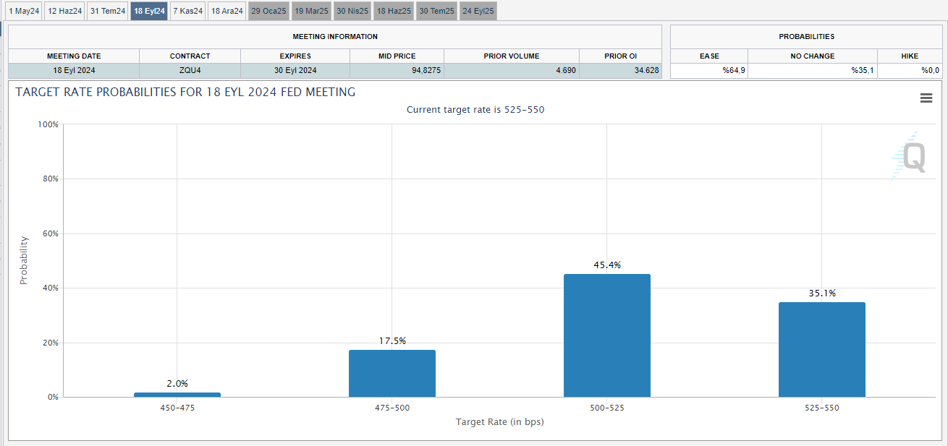Select the 18 Eyl24 meeting tab
This screenshot has height=446, width=948.
pyautogui.click(x=149, y=11)
